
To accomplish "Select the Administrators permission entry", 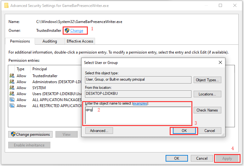I will (x=45, y=82).
